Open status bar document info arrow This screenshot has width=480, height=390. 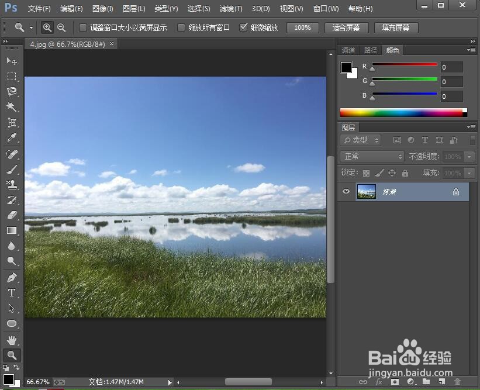(x=170, y=382)
